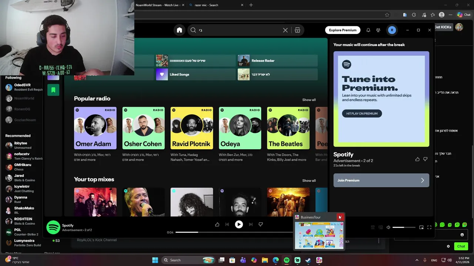Favorite this page with star icon

(x=387, y=15)
